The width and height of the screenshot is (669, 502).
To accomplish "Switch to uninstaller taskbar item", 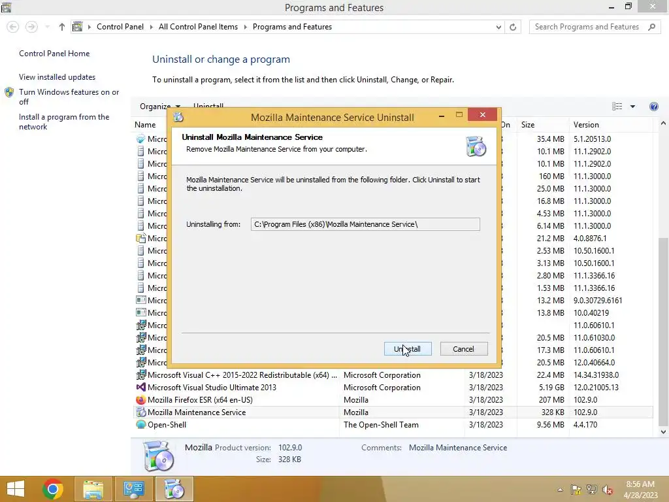I will pos(174,489).
